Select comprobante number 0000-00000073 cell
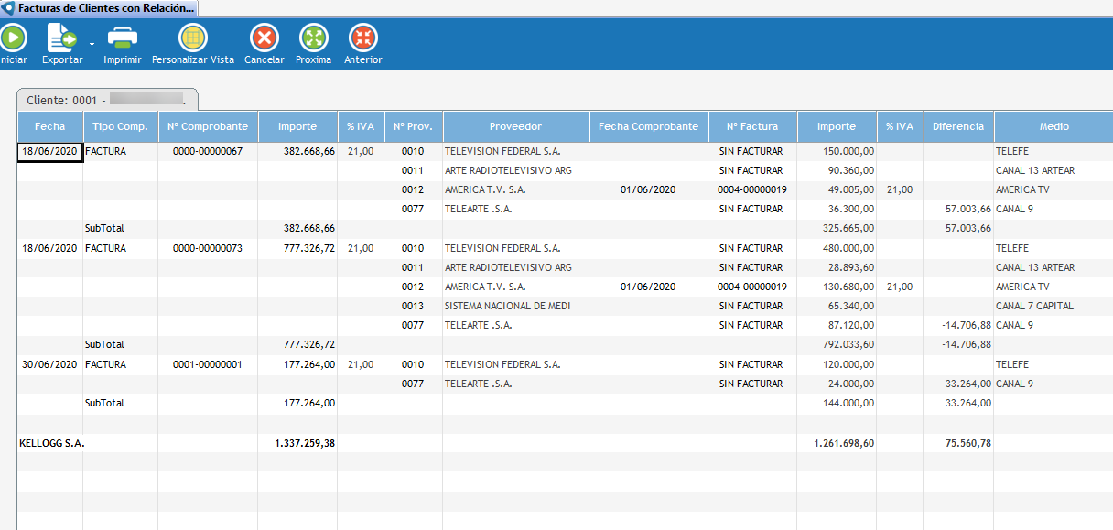The width and height of the screenshot is (1113, 530). (208, 248)
